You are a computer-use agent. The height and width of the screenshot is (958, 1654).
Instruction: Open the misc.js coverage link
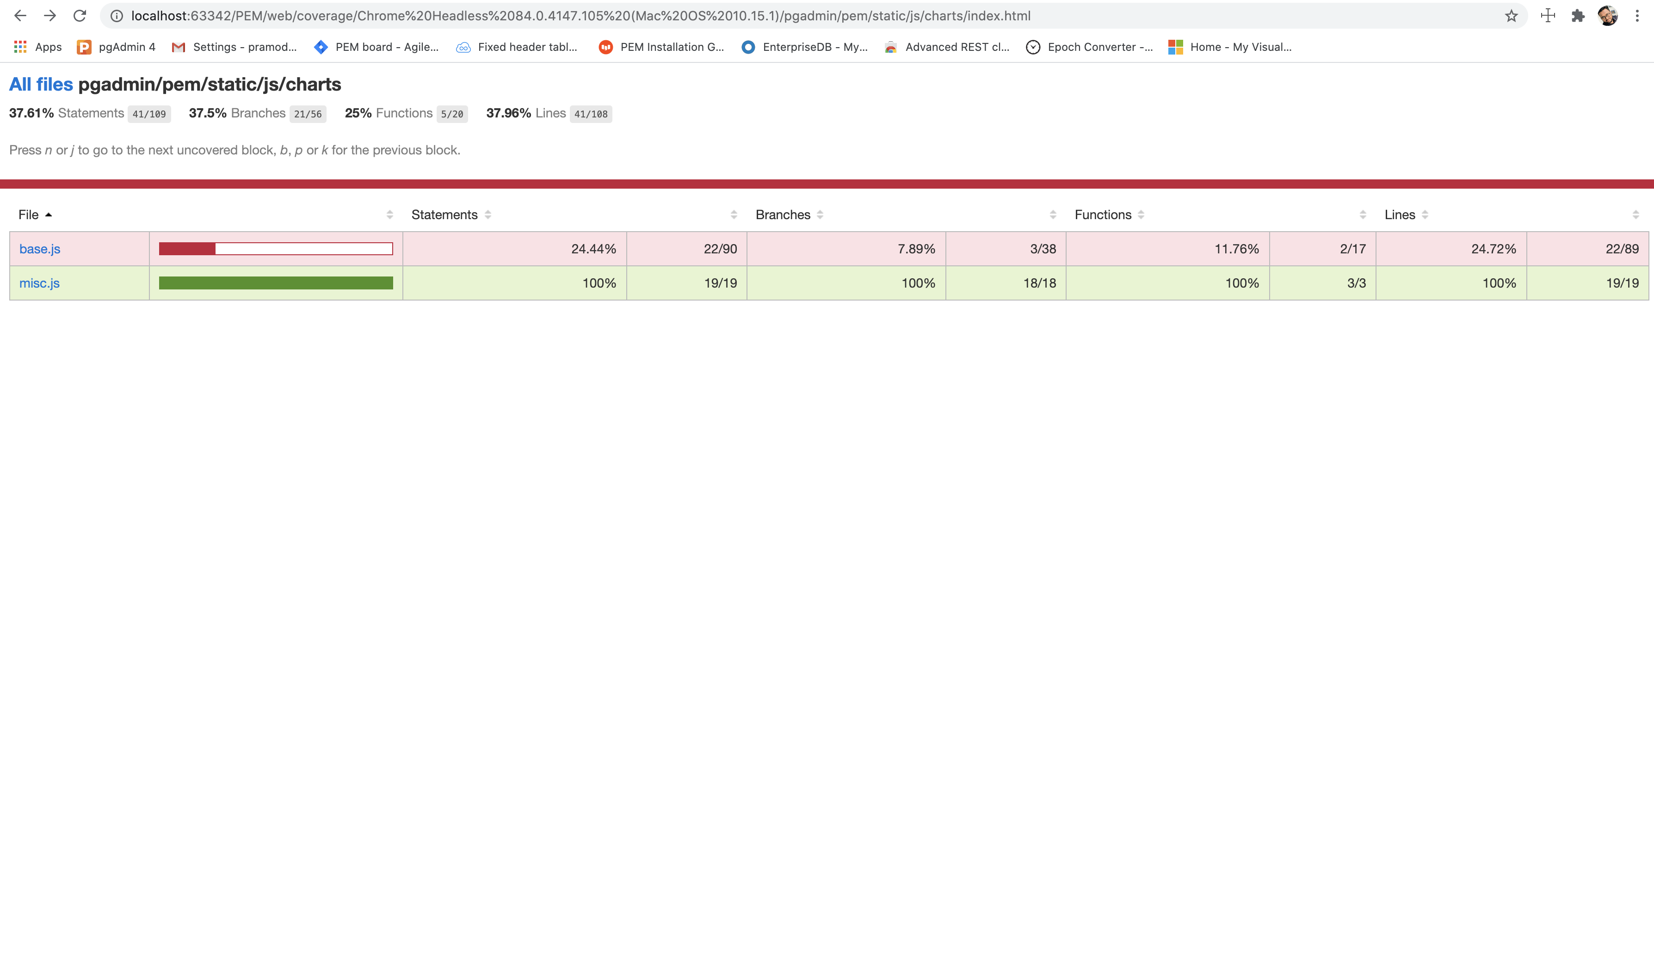pos(39,283)
